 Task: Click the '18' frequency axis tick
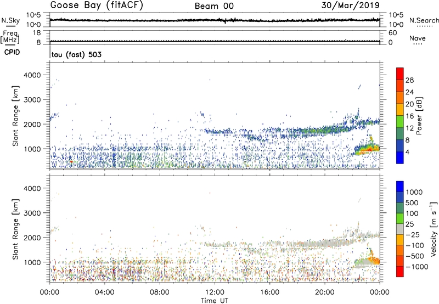tap(37, 33)
